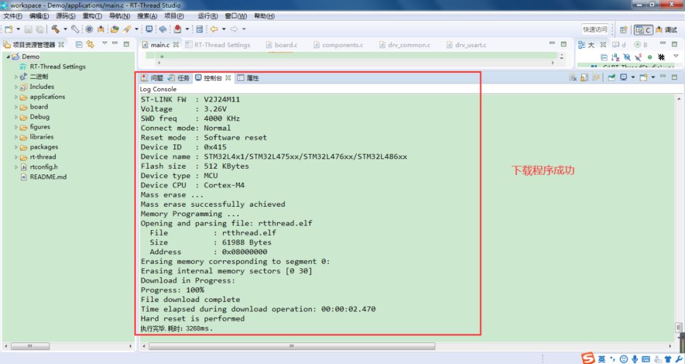
Task: Toggle Pin Console
Action: tap(611, 77)
